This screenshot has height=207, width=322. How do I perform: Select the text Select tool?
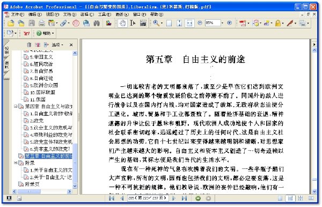(133, 23)
